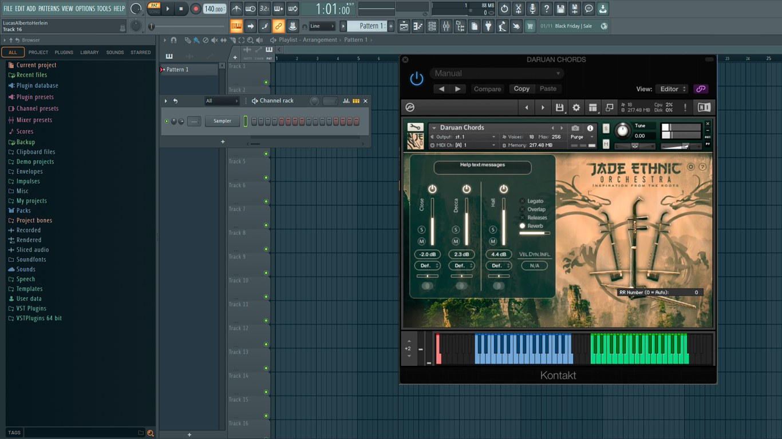Click the undo history circular arrow icon
Viewport: 782px width, 439px height.
coord(504,9)
